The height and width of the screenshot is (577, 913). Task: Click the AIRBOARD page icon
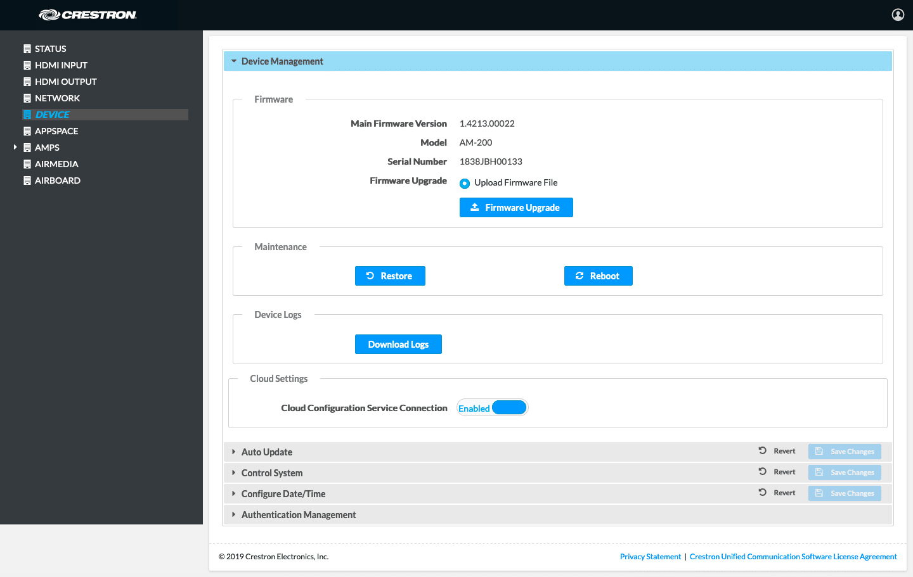[27, 181]
